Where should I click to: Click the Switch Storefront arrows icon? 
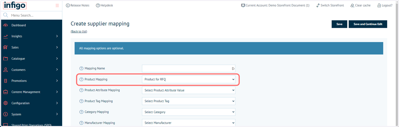pyautogui.click(x=318, y=5)
